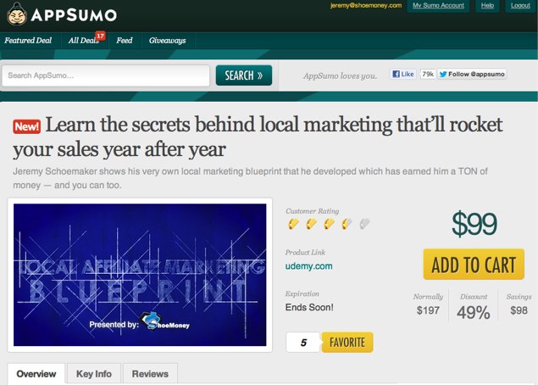Click in the Search AppSumo field
The width and height of the screenshot is (538, 385).
pos(106,75)
